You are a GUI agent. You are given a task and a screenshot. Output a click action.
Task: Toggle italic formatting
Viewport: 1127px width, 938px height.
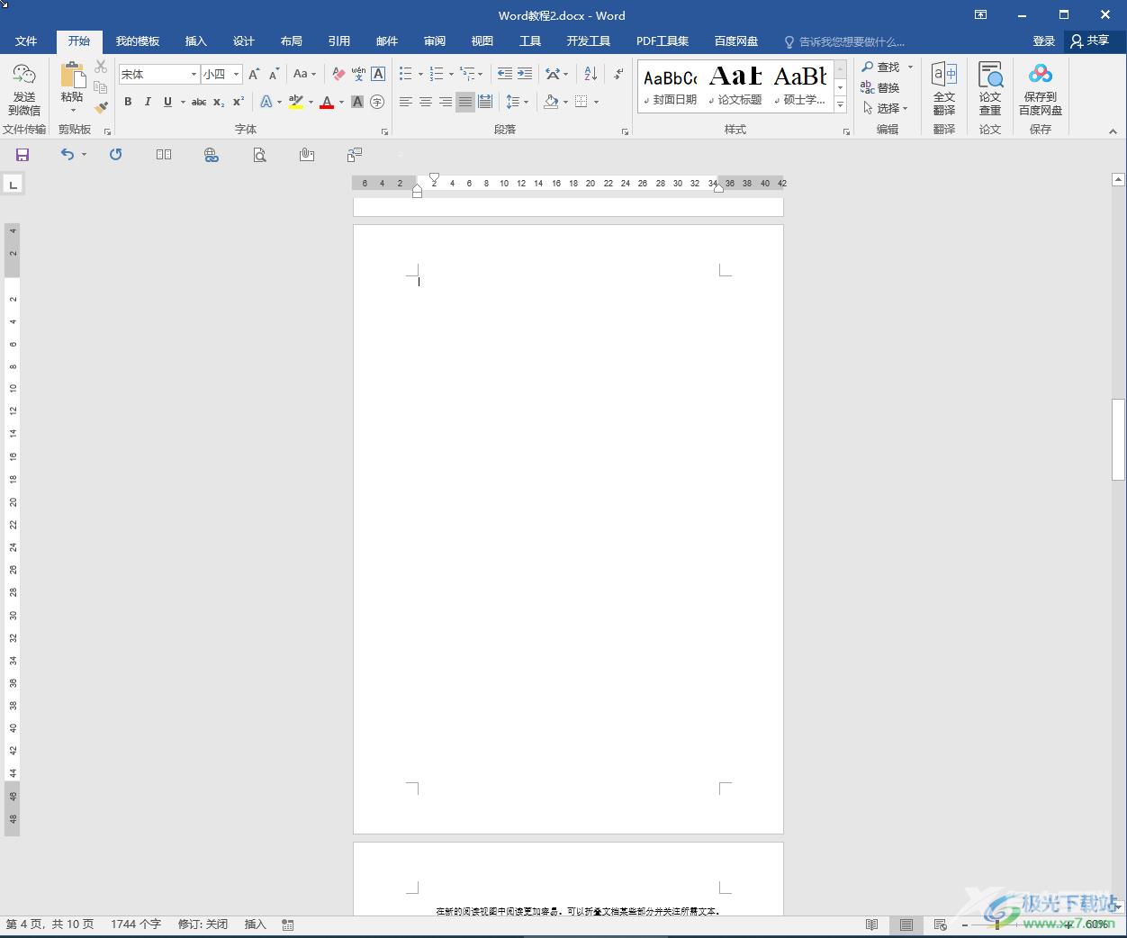[x=148, y=102]
